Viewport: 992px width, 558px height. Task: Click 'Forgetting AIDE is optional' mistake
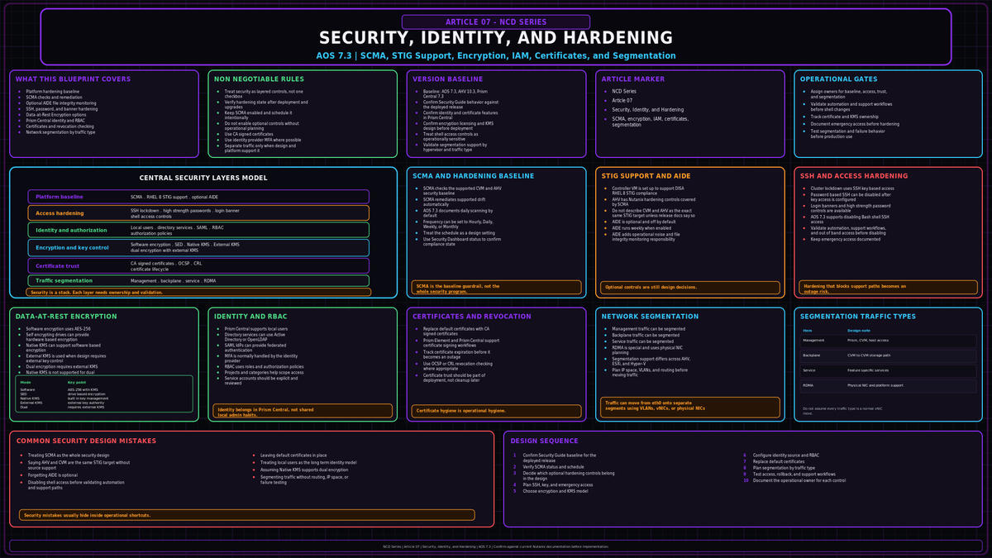[x=64, y=475]
